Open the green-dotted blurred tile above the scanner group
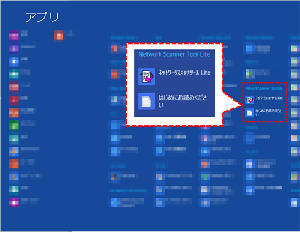This screenshot has height=232, width=300. pyautogui.click(x=250, y=74)
